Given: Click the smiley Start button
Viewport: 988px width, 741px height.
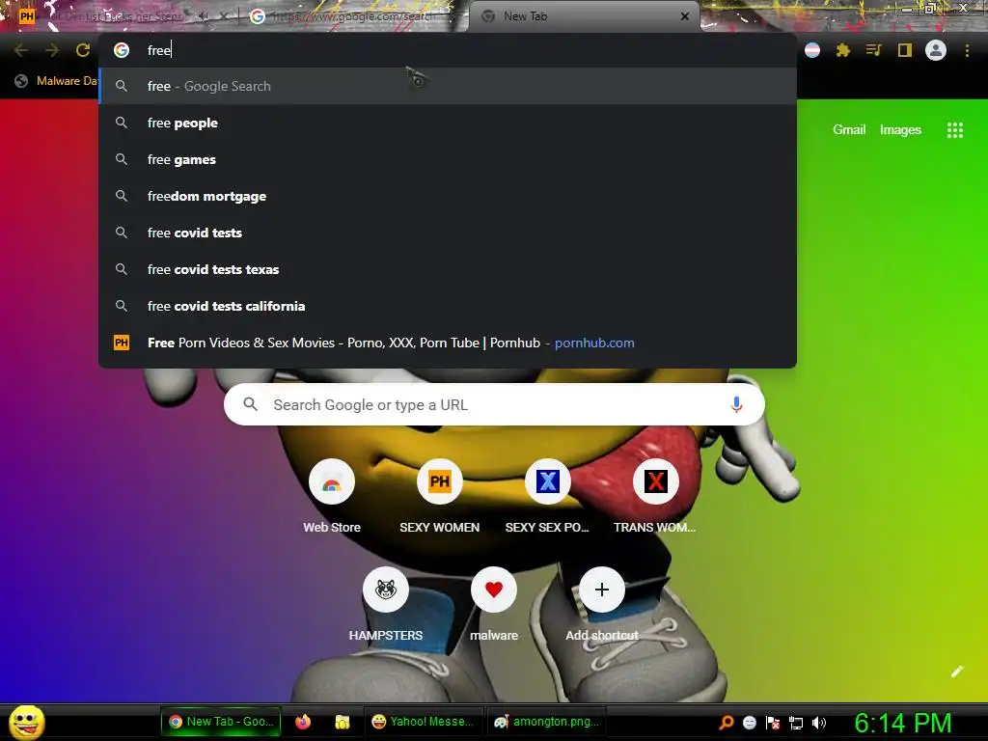Looking at the screenshot, I should point(26,722).
